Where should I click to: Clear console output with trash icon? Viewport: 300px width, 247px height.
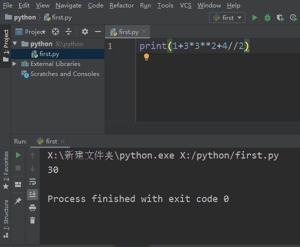click(32, 220)
